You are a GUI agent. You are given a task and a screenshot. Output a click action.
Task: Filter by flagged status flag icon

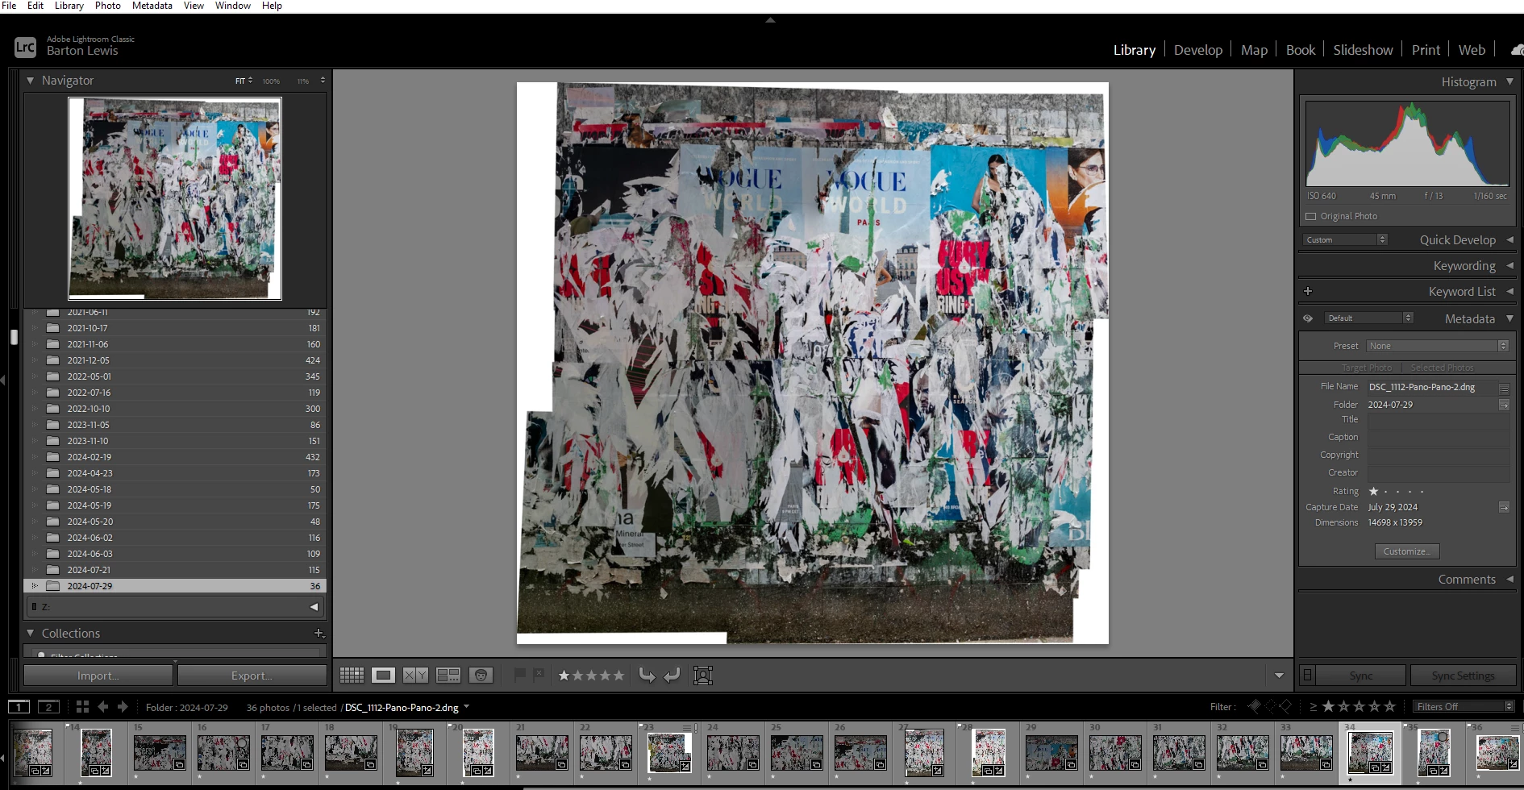1254,706
